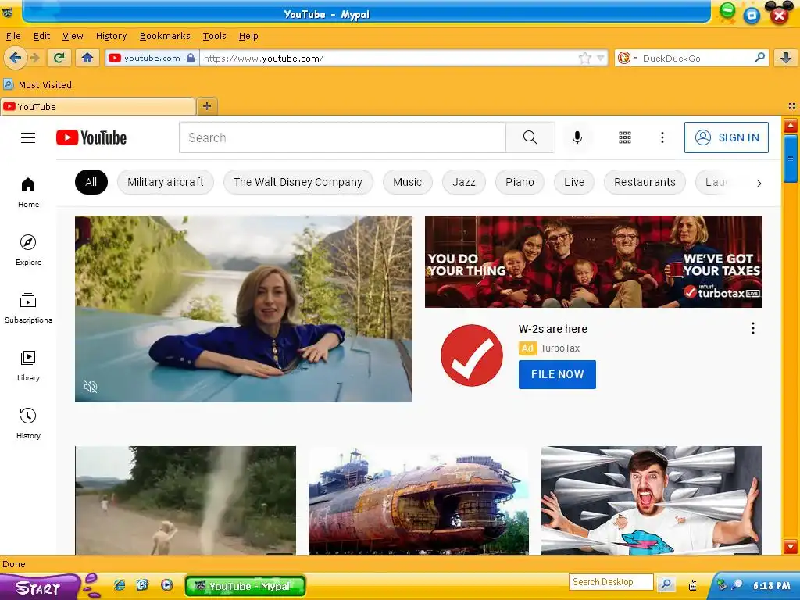This screenshot has width=800, height=600.
Task: Click the DuckDuckGo search magnifier icon
Action: click(759, 58)
